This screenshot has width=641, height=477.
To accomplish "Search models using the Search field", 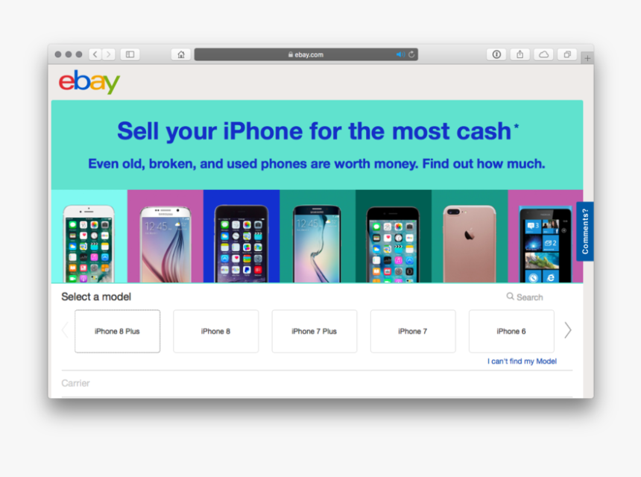I will [x=525, y=297].
